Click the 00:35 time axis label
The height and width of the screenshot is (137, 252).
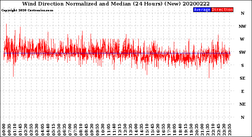click(9, 130)
